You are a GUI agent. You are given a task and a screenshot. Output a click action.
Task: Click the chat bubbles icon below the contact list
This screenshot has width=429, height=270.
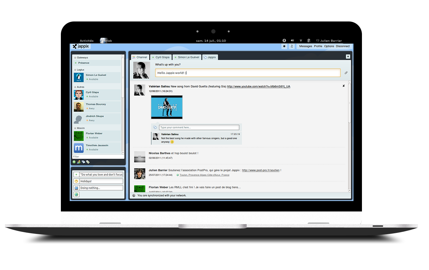pyautogui.click(x=83, y=162)
